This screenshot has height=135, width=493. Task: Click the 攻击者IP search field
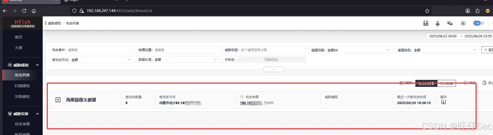tap(91, 50)
